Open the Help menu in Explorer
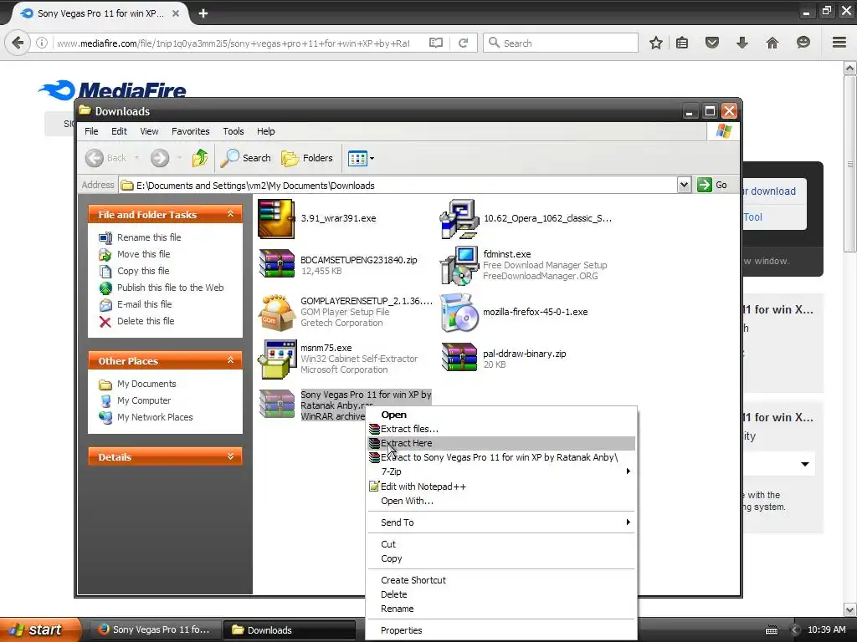 click(x=265, y=131)
